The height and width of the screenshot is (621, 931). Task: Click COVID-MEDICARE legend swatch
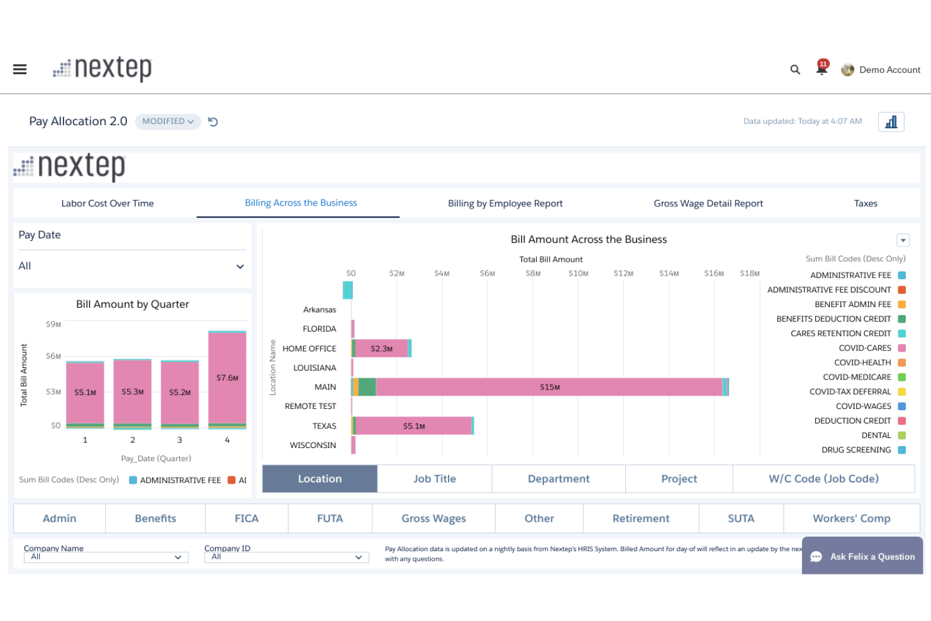coord(901,378)
